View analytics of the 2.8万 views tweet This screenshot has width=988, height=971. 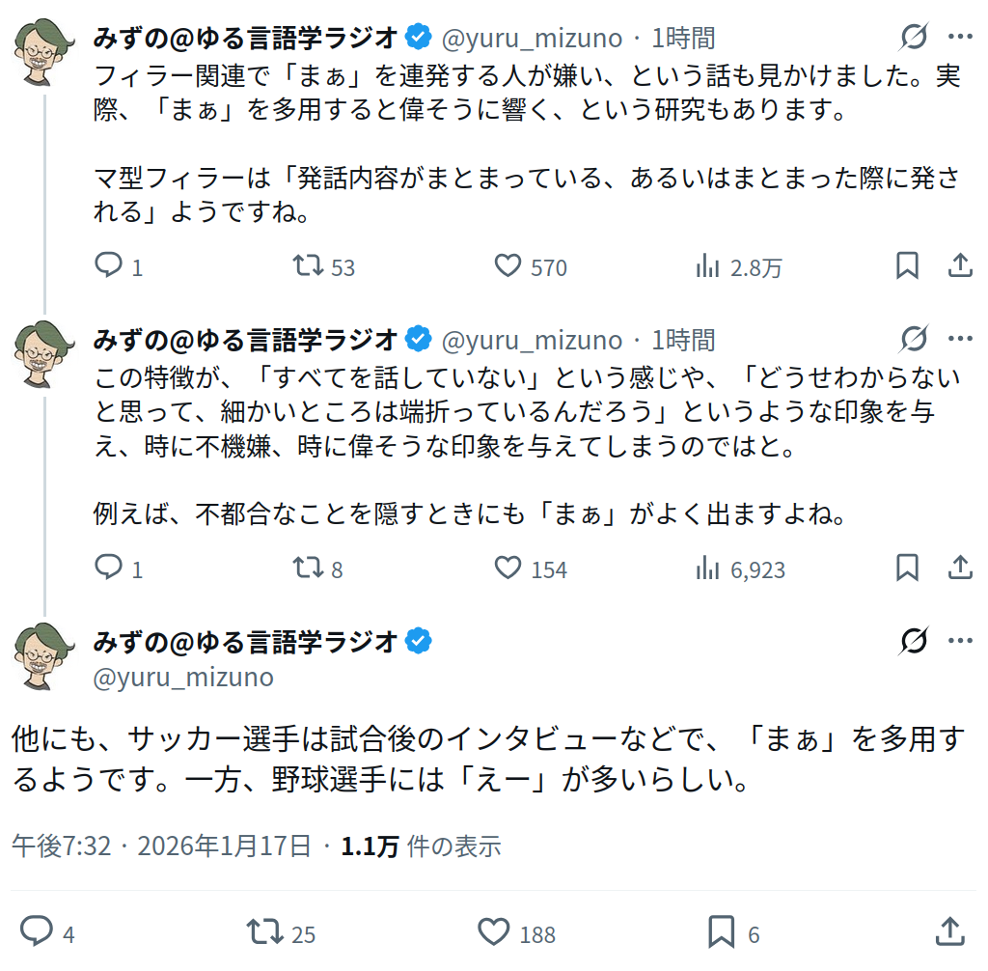pyautogui.click(x=708, y=266)
